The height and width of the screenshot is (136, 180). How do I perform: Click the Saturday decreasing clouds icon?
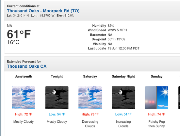point(90,98)
